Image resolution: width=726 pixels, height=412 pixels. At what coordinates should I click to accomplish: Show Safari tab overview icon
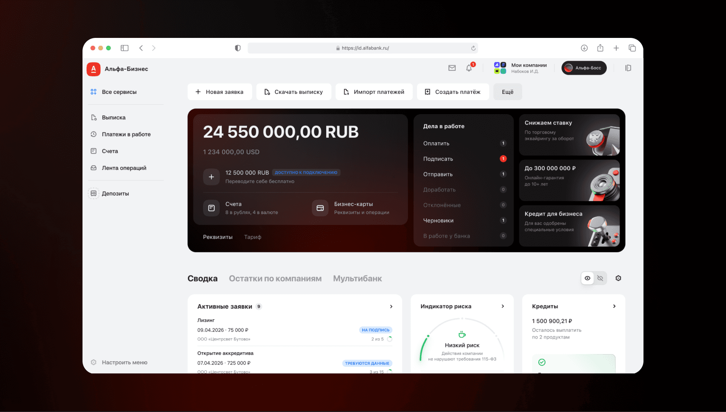click(x=632, y=48)
